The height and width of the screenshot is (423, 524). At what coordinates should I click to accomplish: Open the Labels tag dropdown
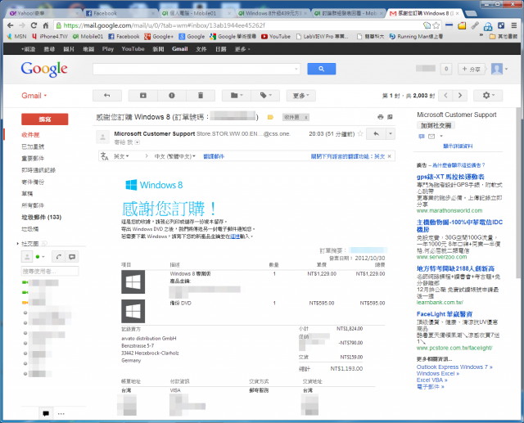click(265, 96)
